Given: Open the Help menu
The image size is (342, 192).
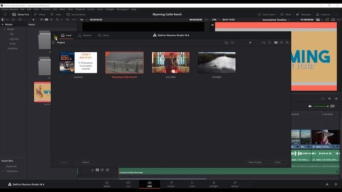Looking at the screenshot, I should [x=134, y=10].
